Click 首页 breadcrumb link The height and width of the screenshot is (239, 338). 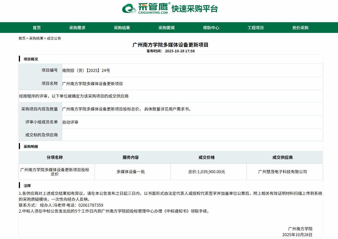pos(22,38)
